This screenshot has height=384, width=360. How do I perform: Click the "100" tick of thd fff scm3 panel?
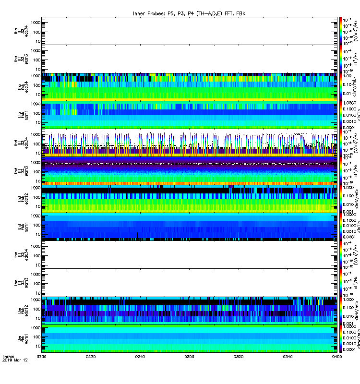37,172
